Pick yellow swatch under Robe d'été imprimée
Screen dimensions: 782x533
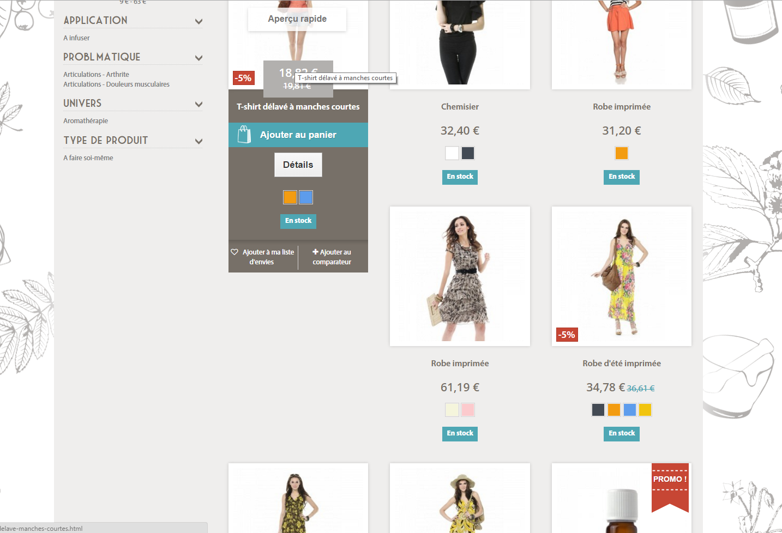(x=645, y=410)
